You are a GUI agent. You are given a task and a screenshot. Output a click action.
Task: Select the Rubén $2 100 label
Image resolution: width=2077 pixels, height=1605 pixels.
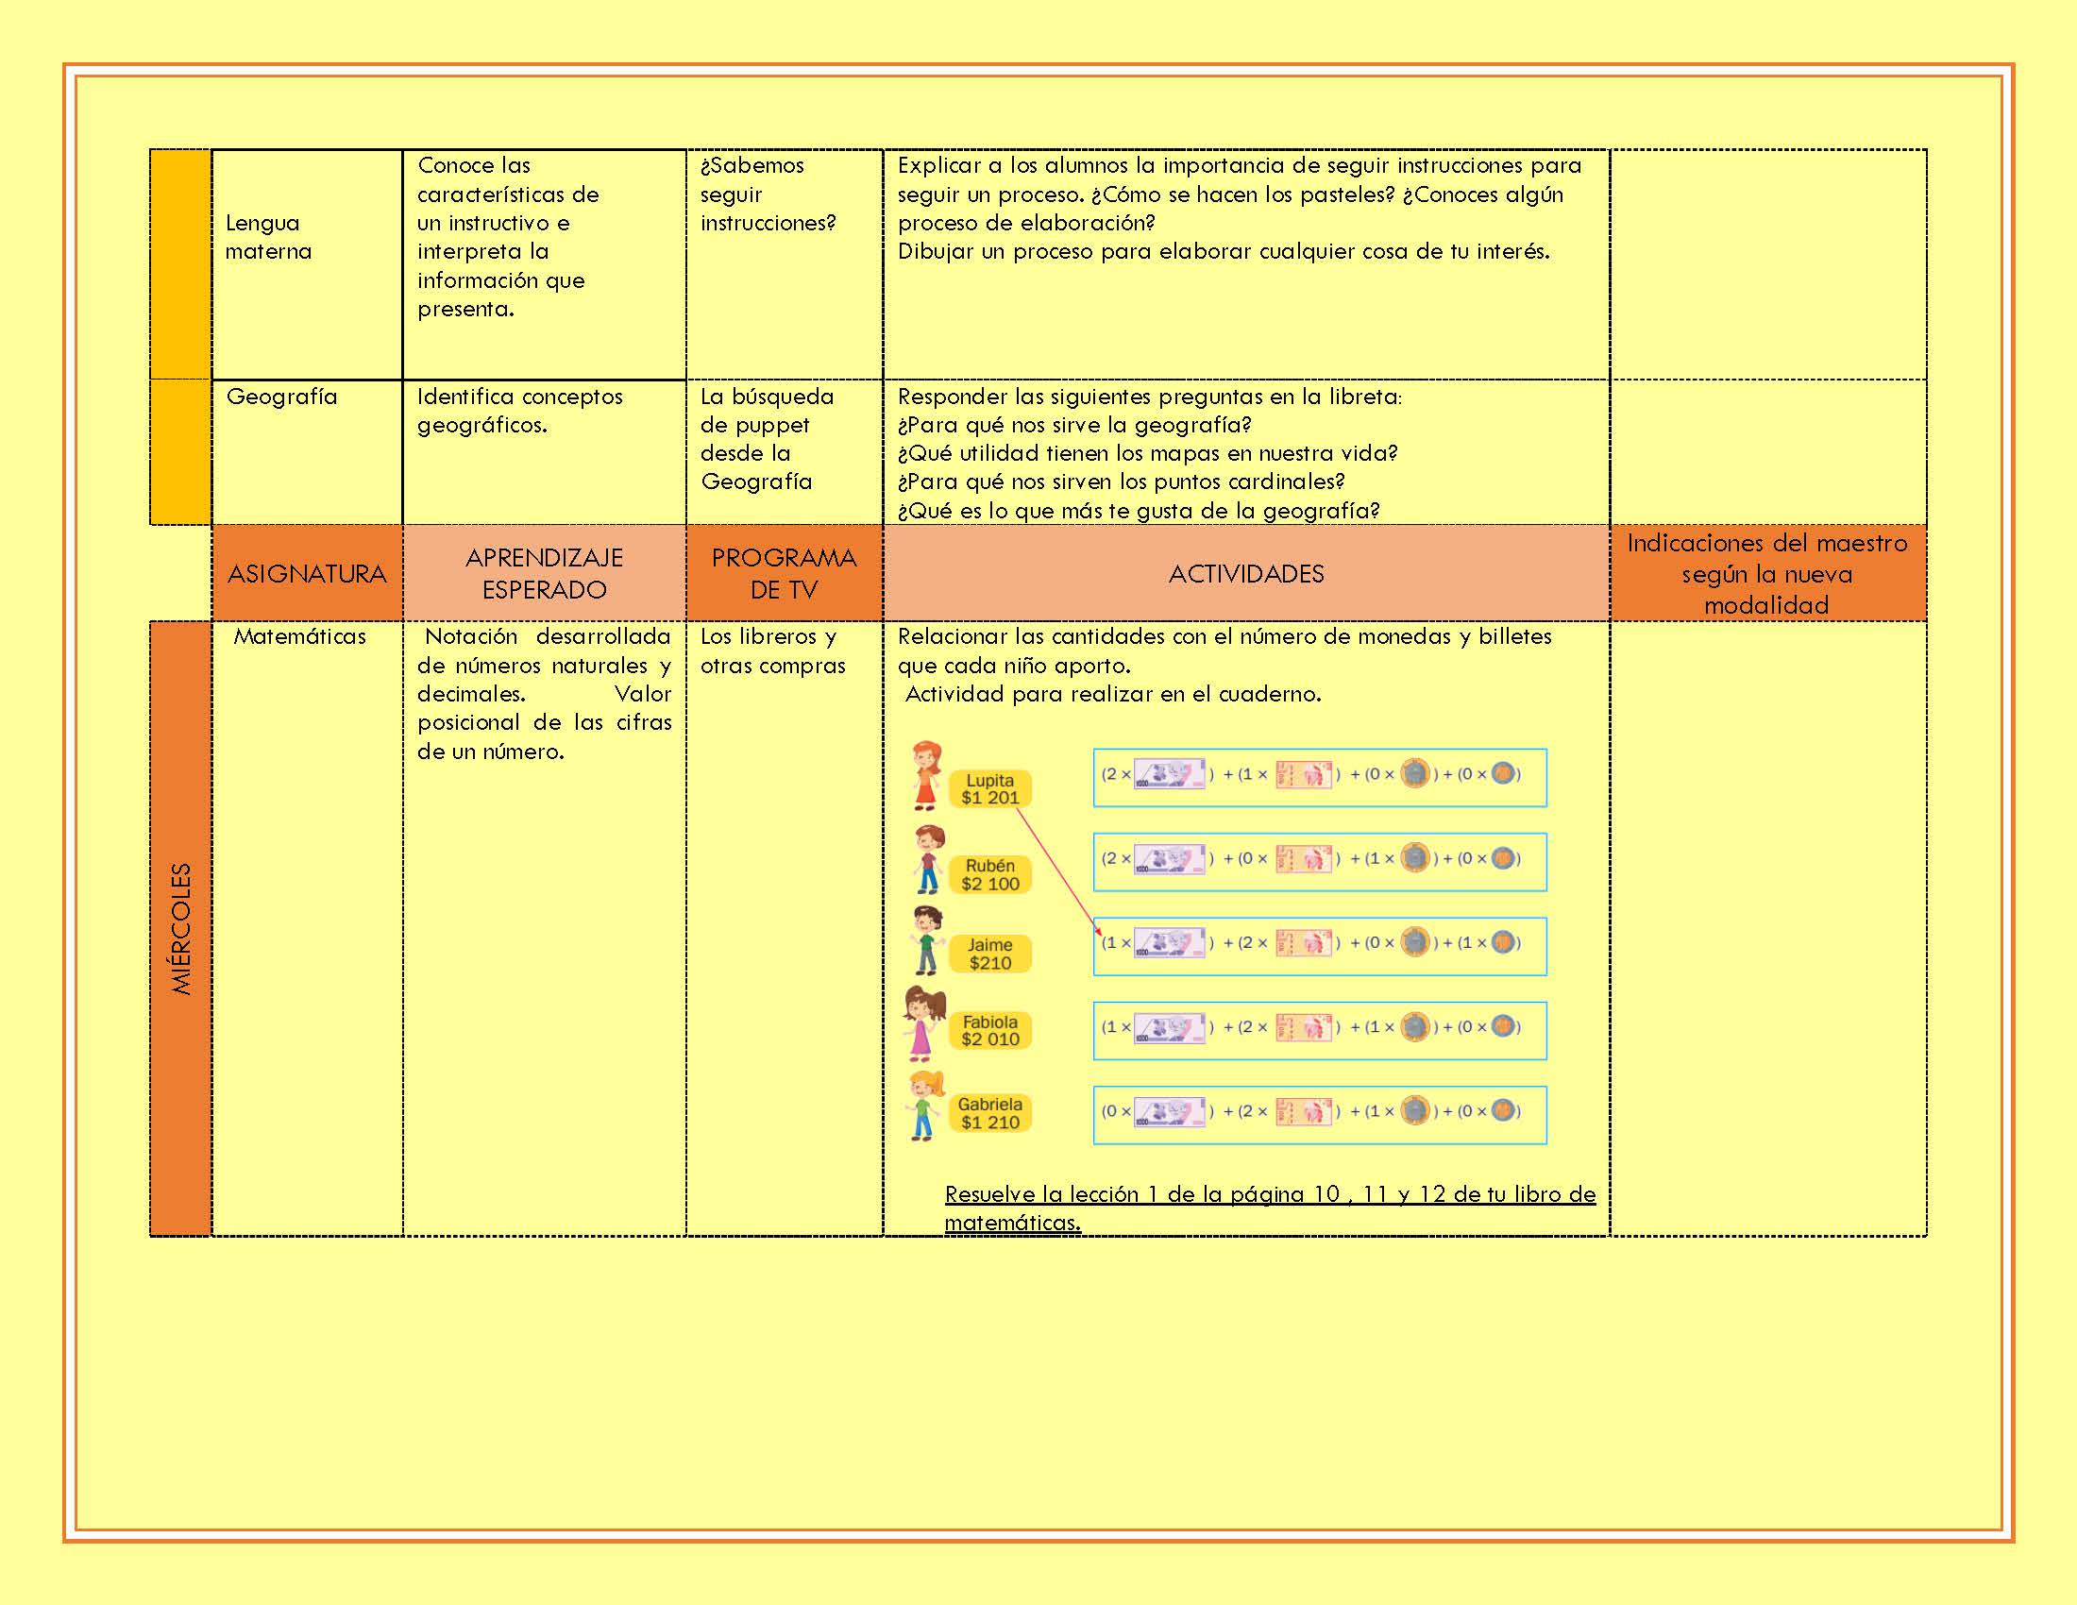pyautogui.click(x=990, y=875)
